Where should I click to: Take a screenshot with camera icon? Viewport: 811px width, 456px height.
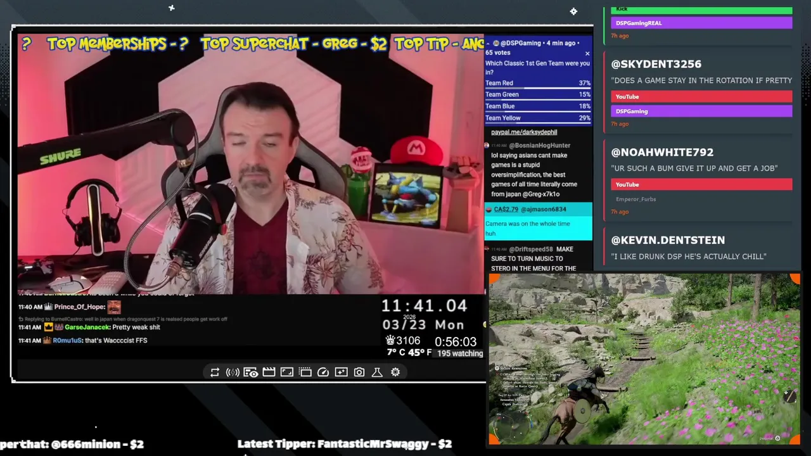[359, 372]
